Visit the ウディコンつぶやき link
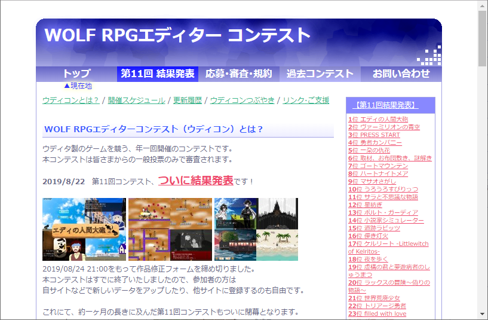The height and width of the screenshot is (320, 488). pos(242,100)
